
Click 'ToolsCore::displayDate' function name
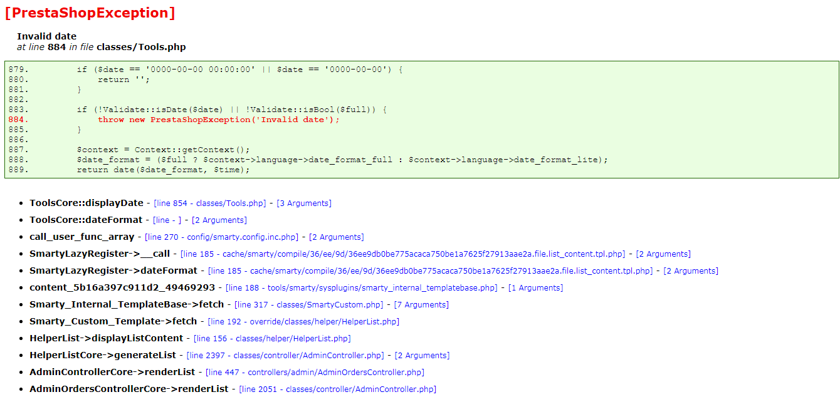(87, 204)
